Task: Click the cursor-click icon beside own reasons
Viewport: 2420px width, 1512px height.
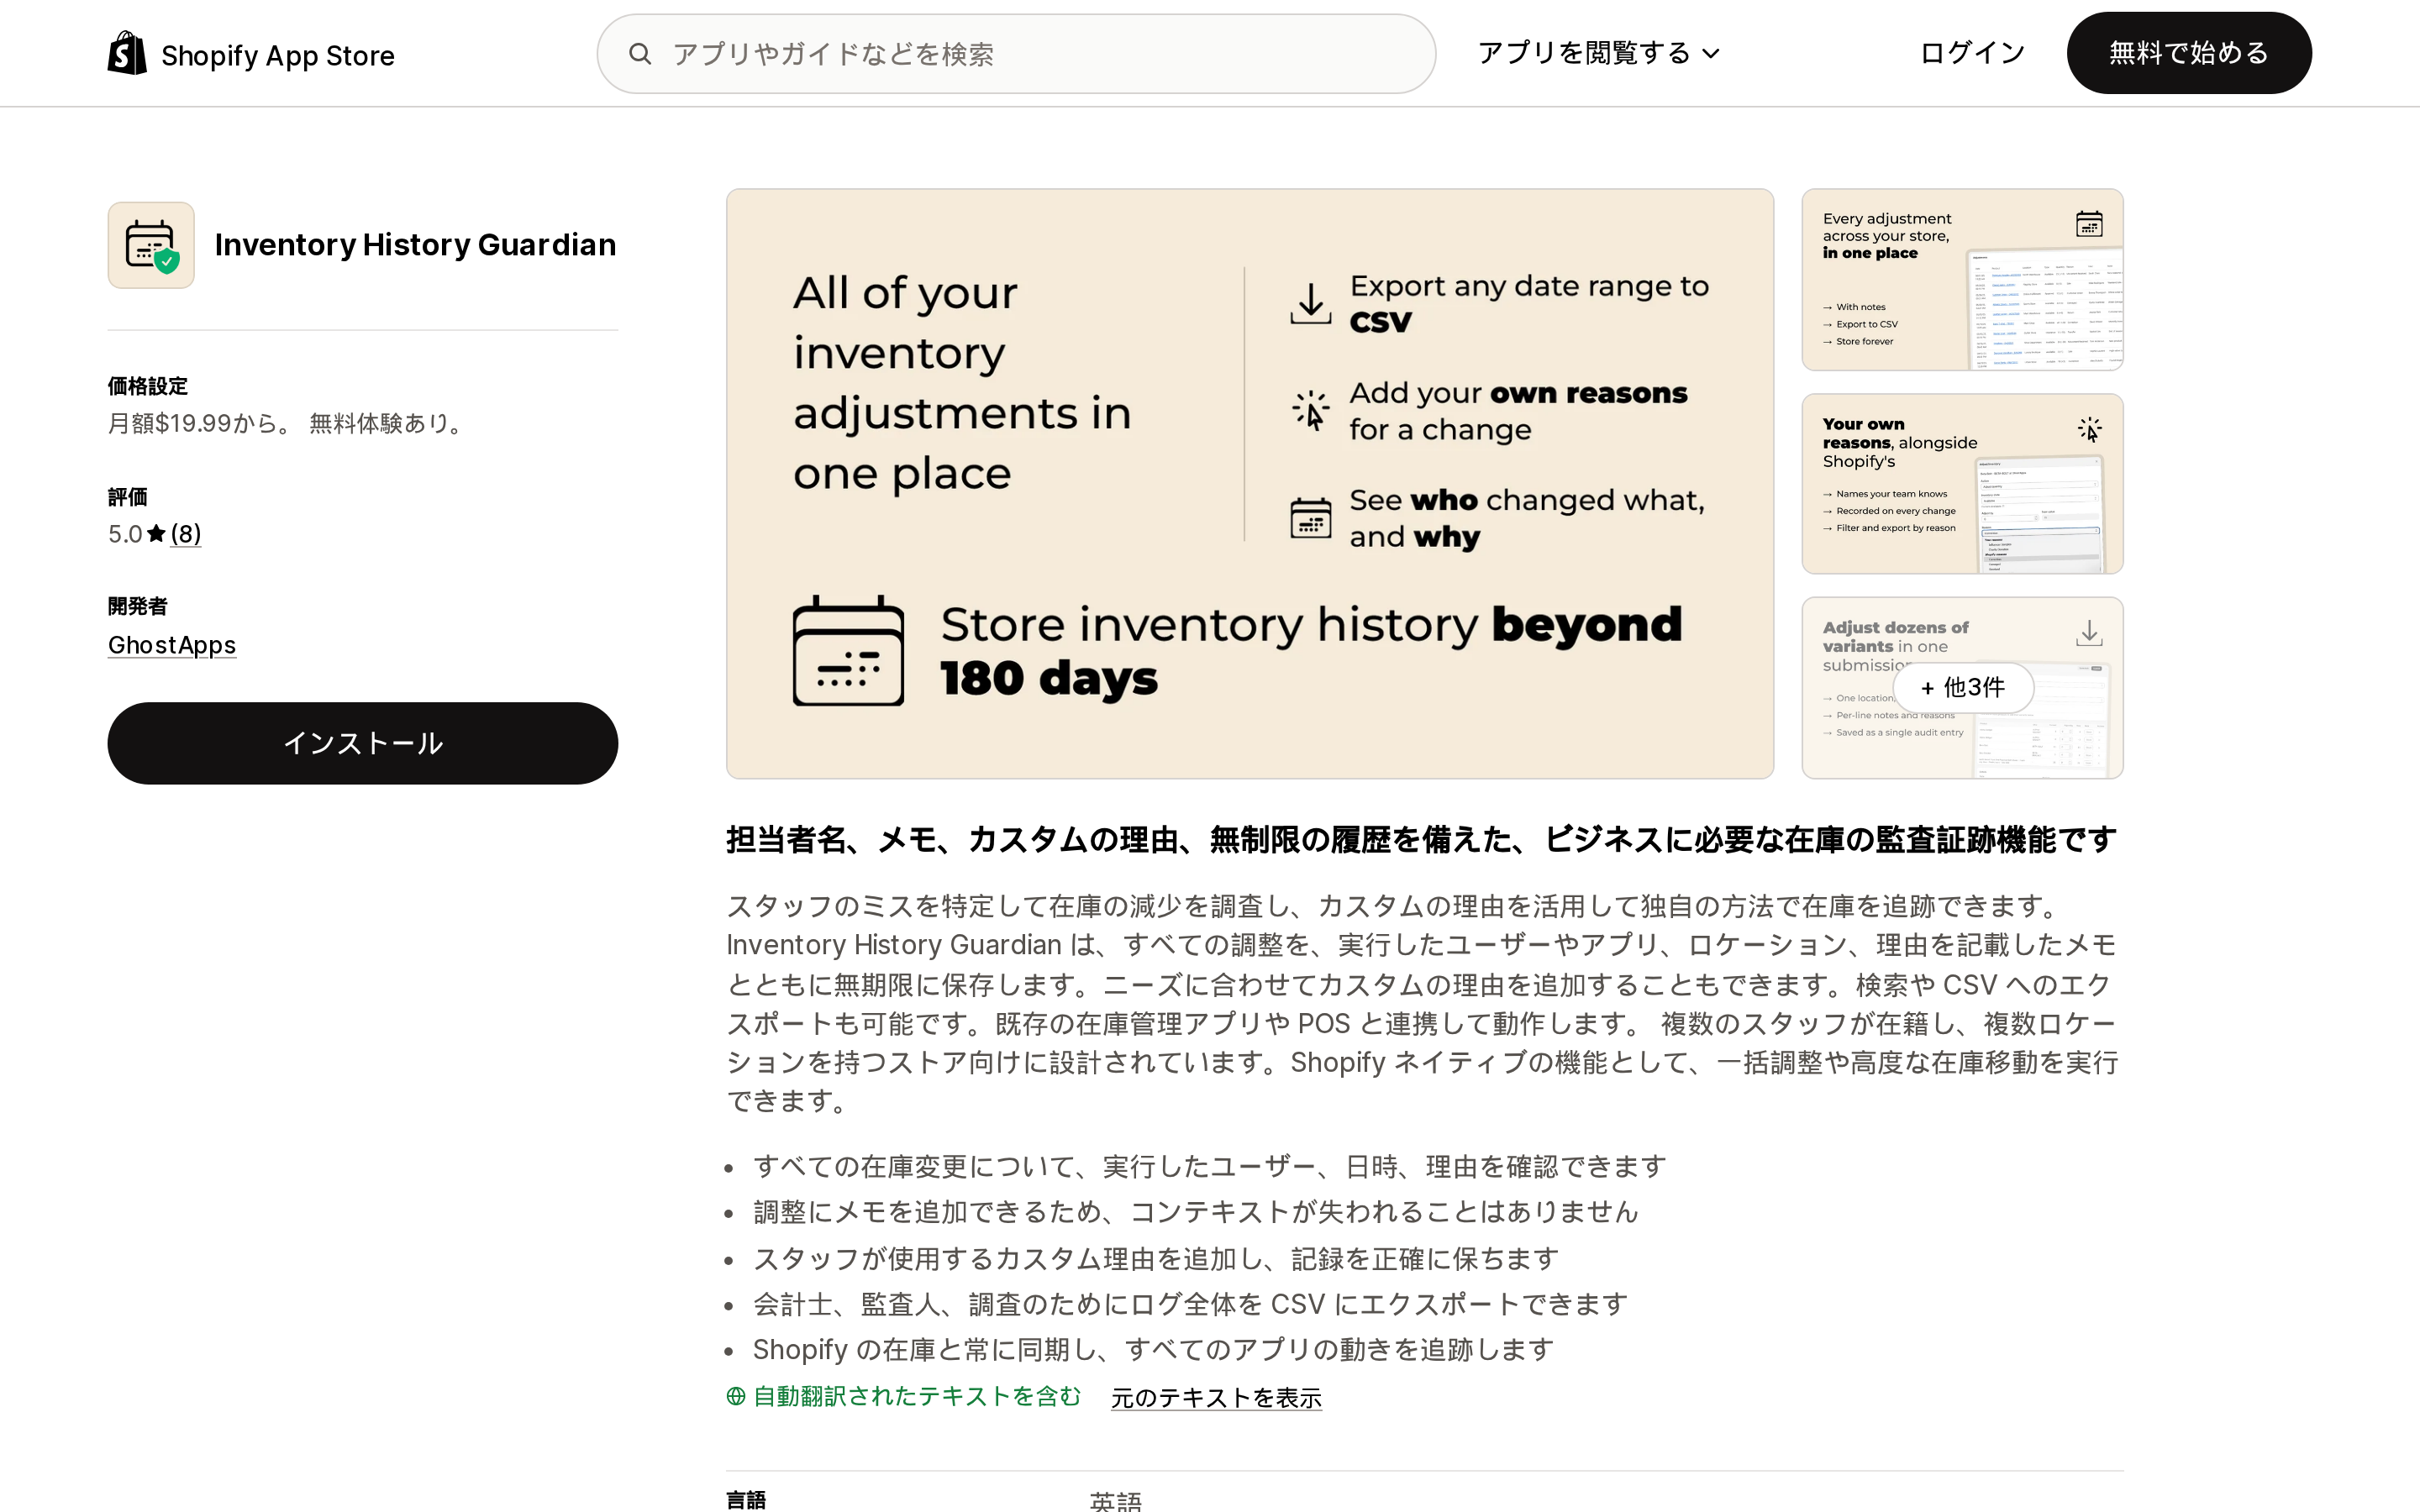Action: pos(1310,410)
